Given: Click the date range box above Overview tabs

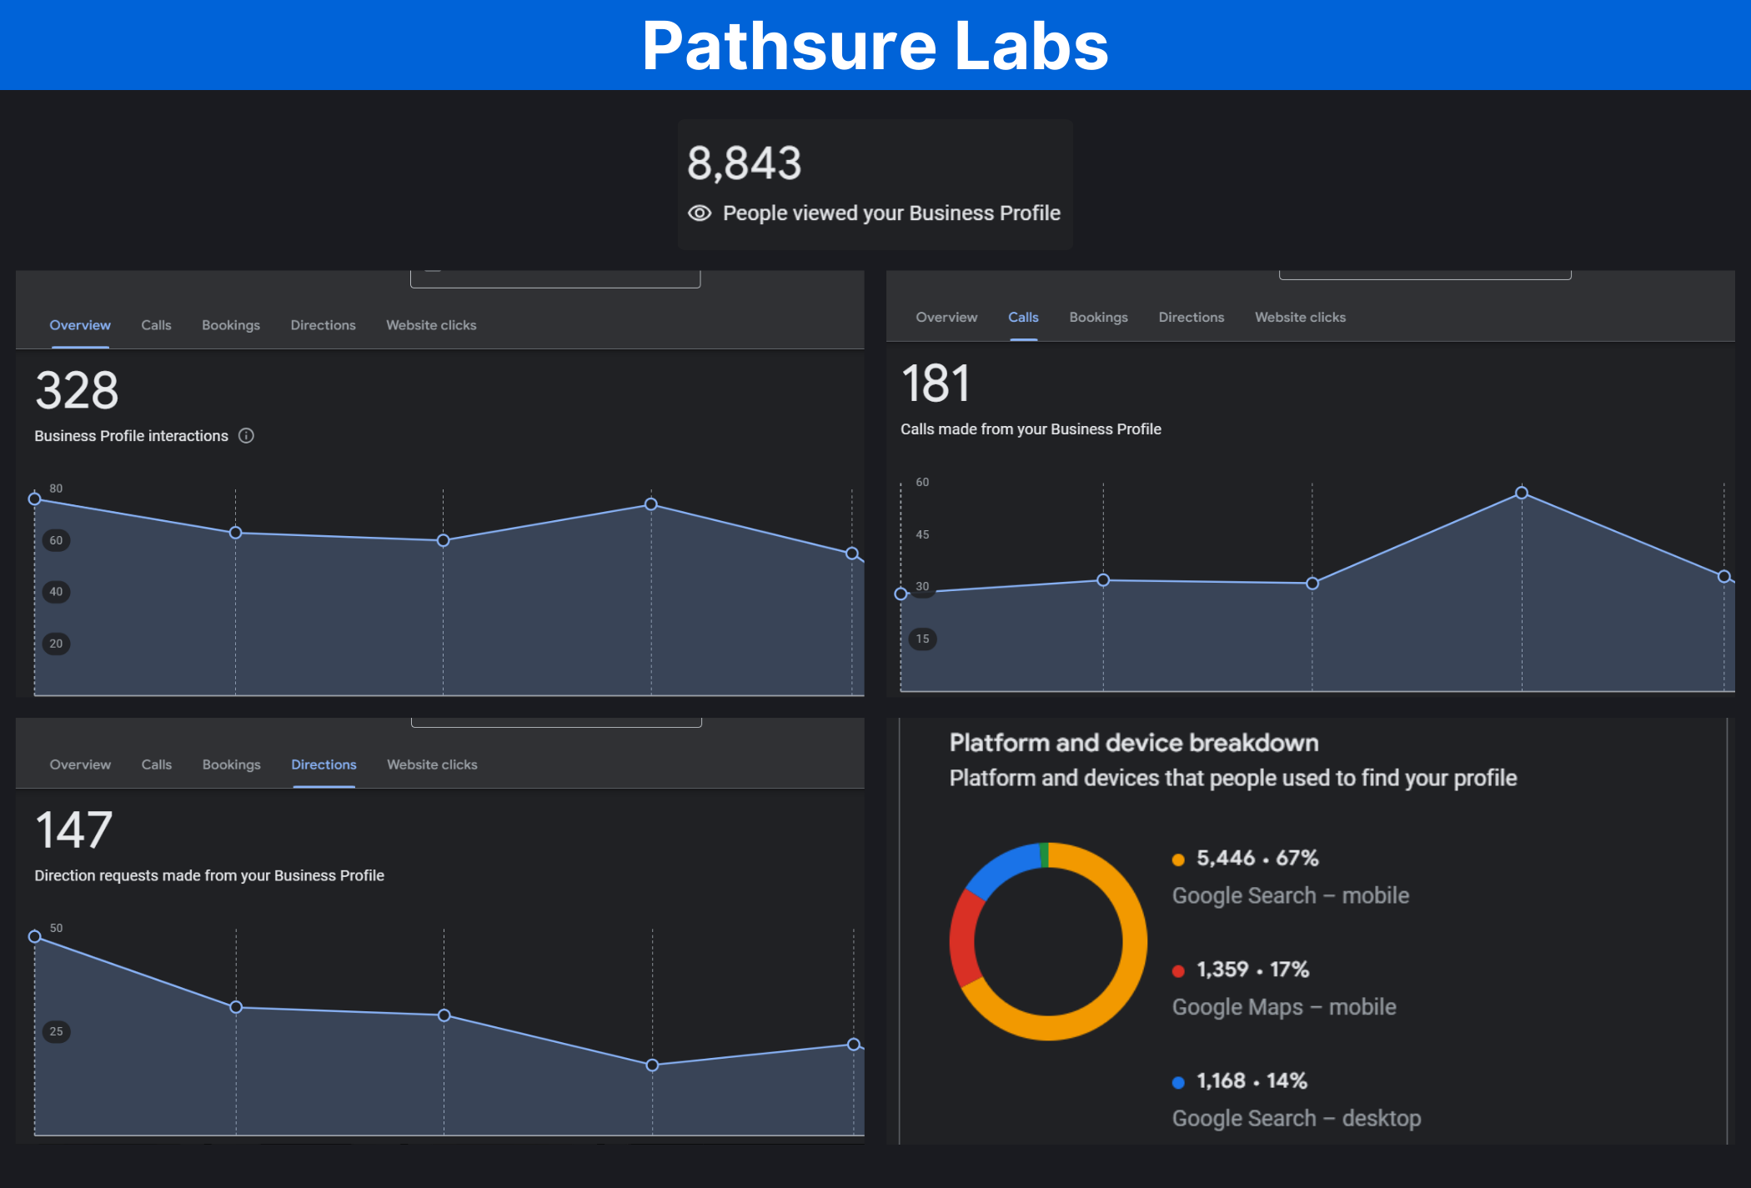Looking at the screenshot, I should coord(555,279).
